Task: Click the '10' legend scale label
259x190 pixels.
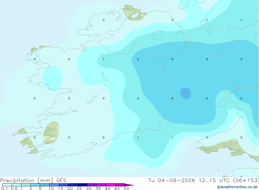Action: tap(51, 188)
